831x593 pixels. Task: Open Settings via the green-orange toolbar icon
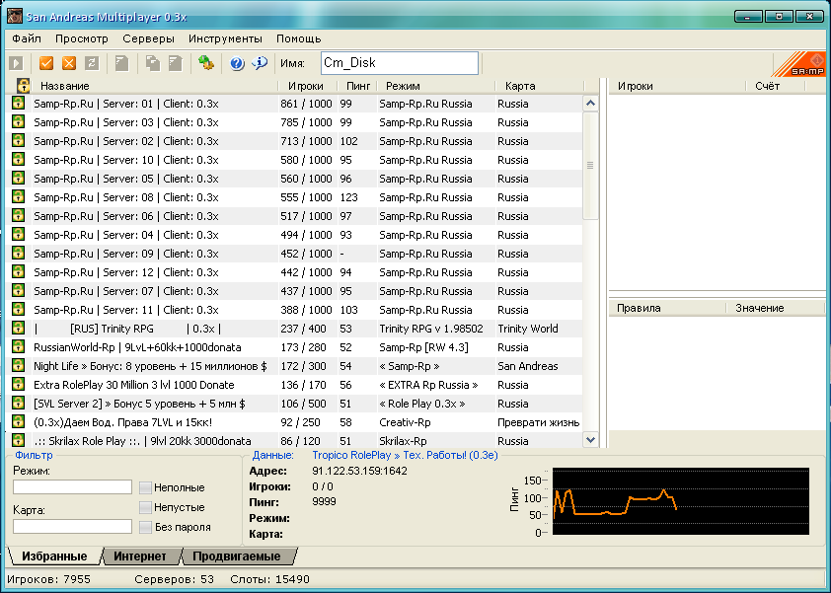(x=206, y=63)
